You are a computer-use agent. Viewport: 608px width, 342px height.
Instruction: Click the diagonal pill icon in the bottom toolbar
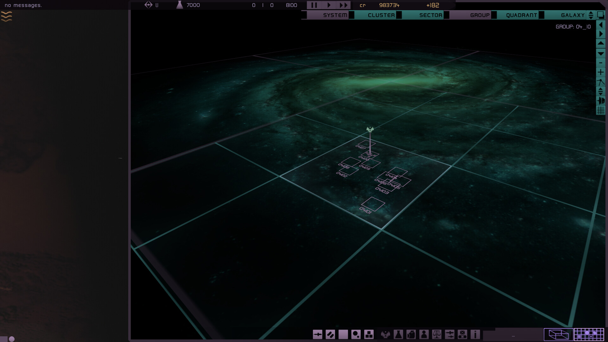[330, 334]
